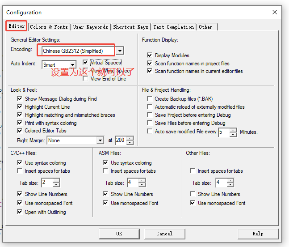
Task: Increase right margin column value
Action: pyautogui.click(x=130, y=138)
